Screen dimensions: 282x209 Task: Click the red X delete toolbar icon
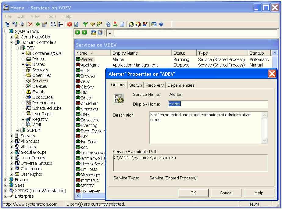coord(31,24)
